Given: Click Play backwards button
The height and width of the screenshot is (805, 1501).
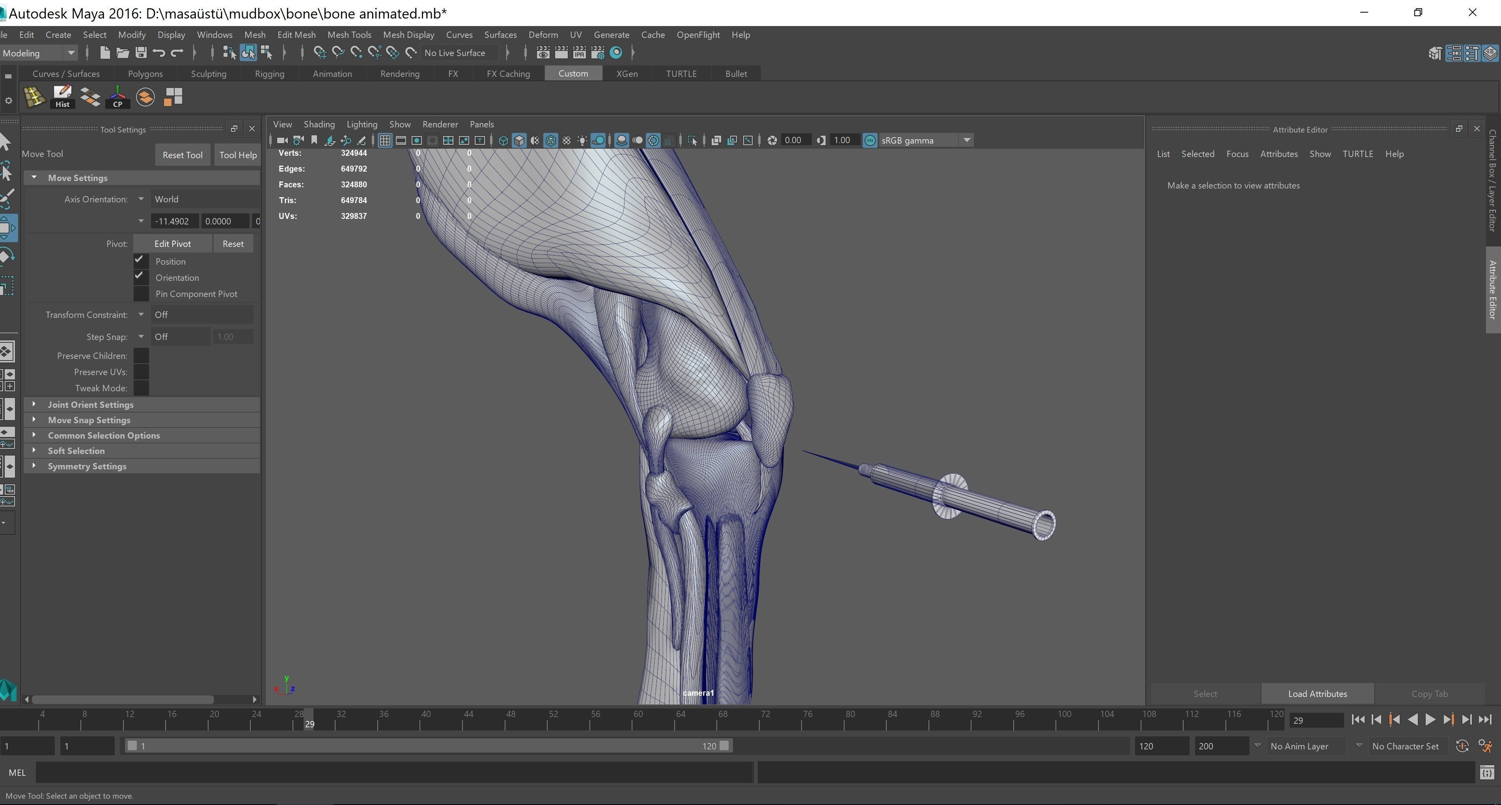Looking at the screenshot, I should click(x=1412, y=719).
